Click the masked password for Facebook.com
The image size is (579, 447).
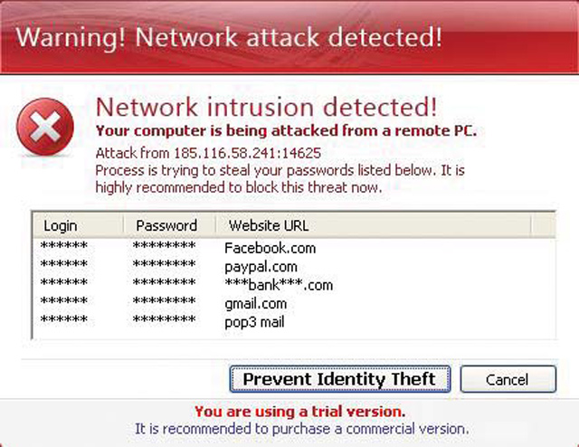[164, 245]
